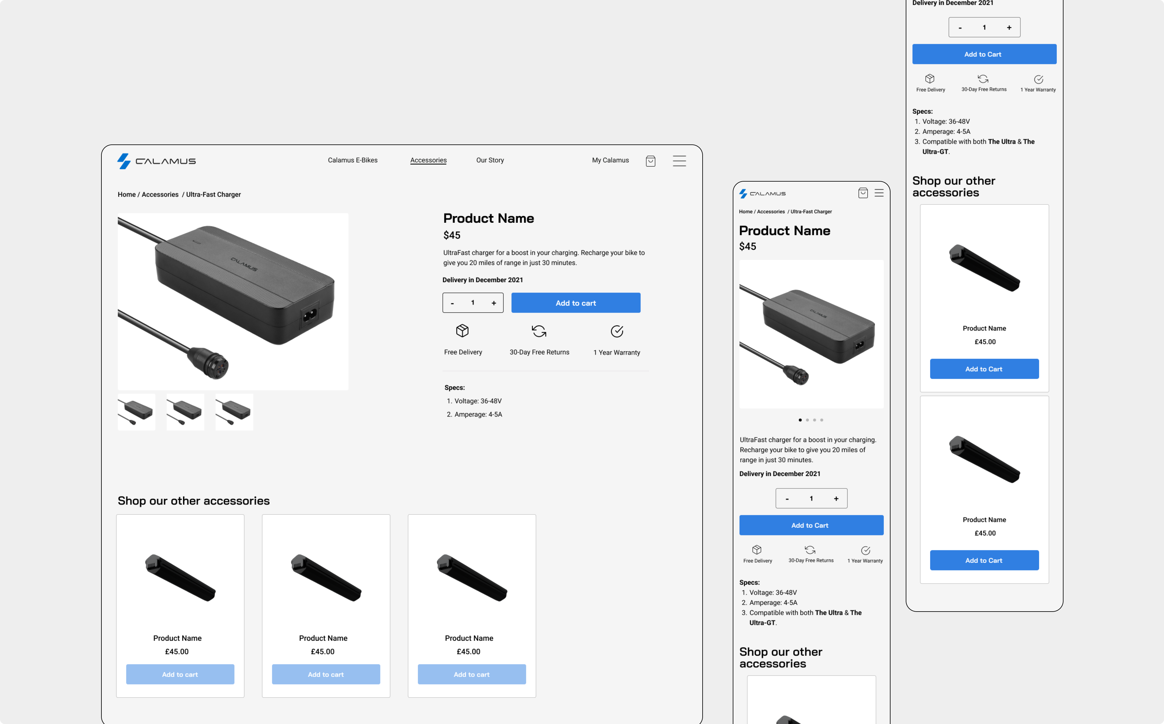Click the desktop Add to cart button
Screen dimensions: 1164x724
[576, 303]
